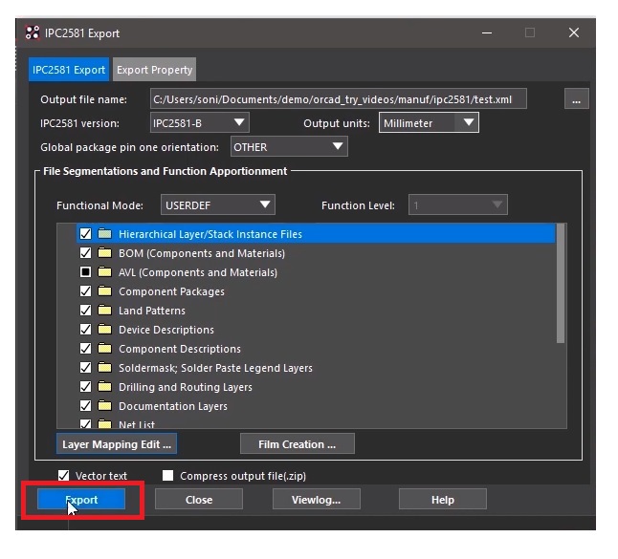Open Layer Mapping Edit ... dialog
Screen dimensions: 618x559
point(117,444)
